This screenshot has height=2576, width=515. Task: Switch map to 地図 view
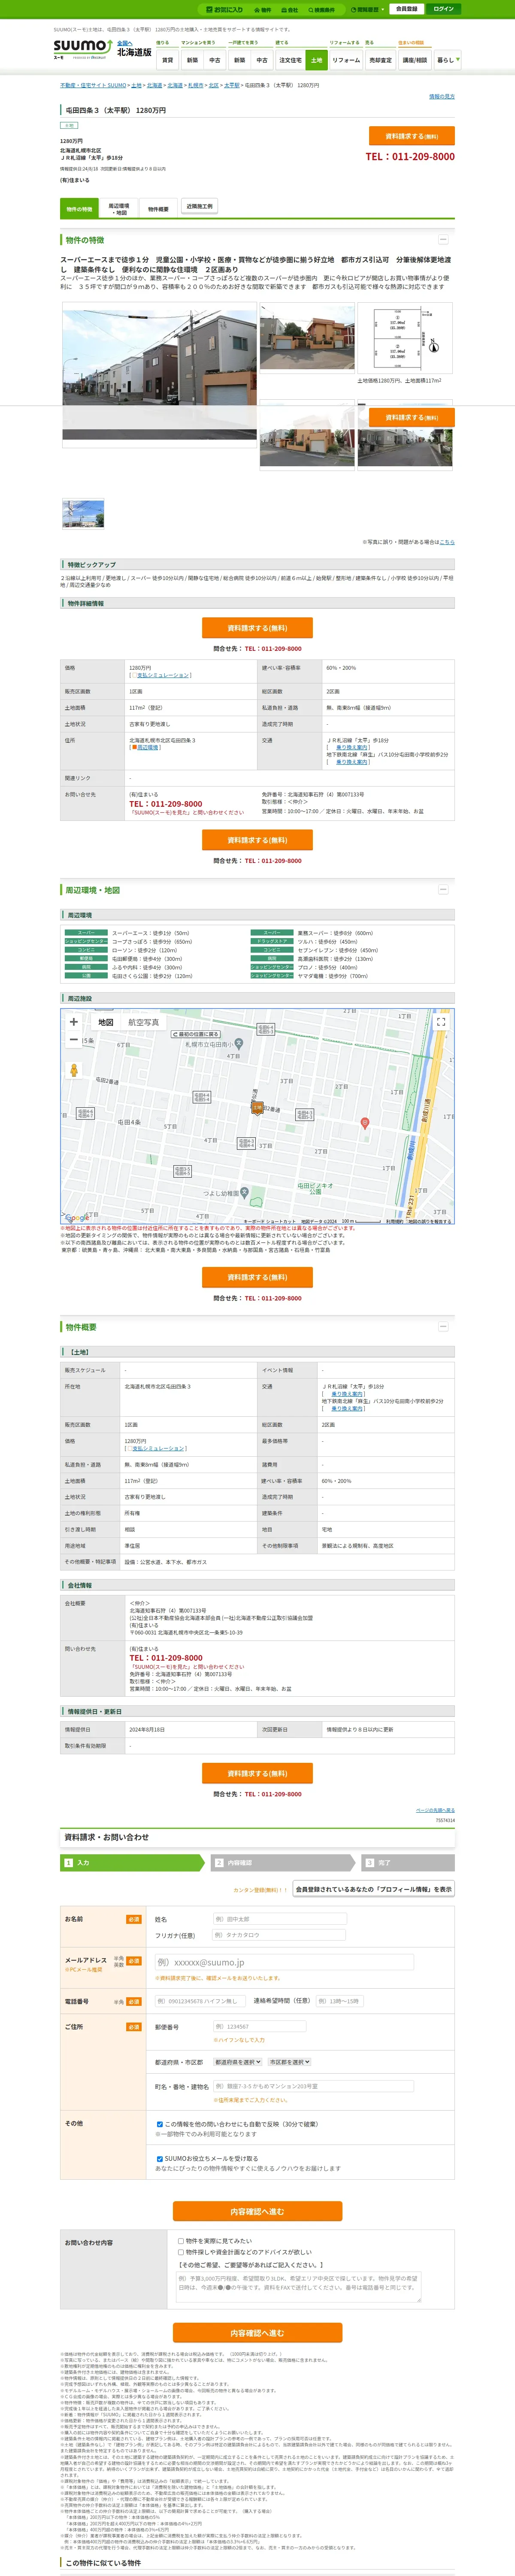(105, 1022)
